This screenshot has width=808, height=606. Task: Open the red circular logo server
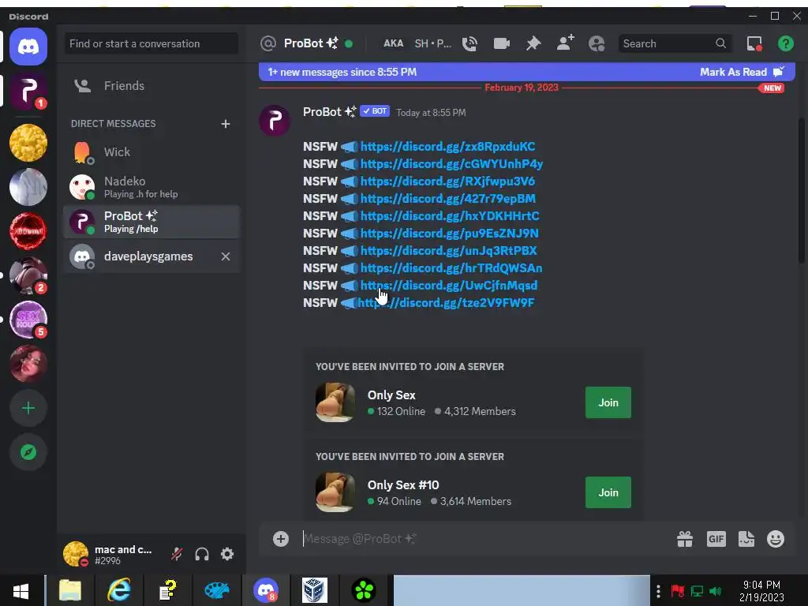(x=28, y=231)
